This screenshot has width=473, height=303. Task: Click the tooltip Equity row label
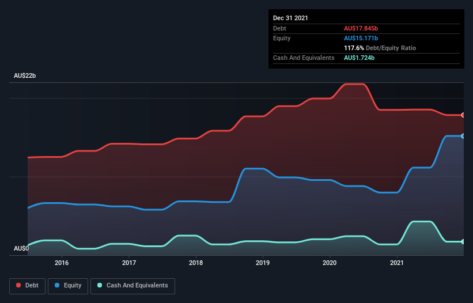coord(282,38)
